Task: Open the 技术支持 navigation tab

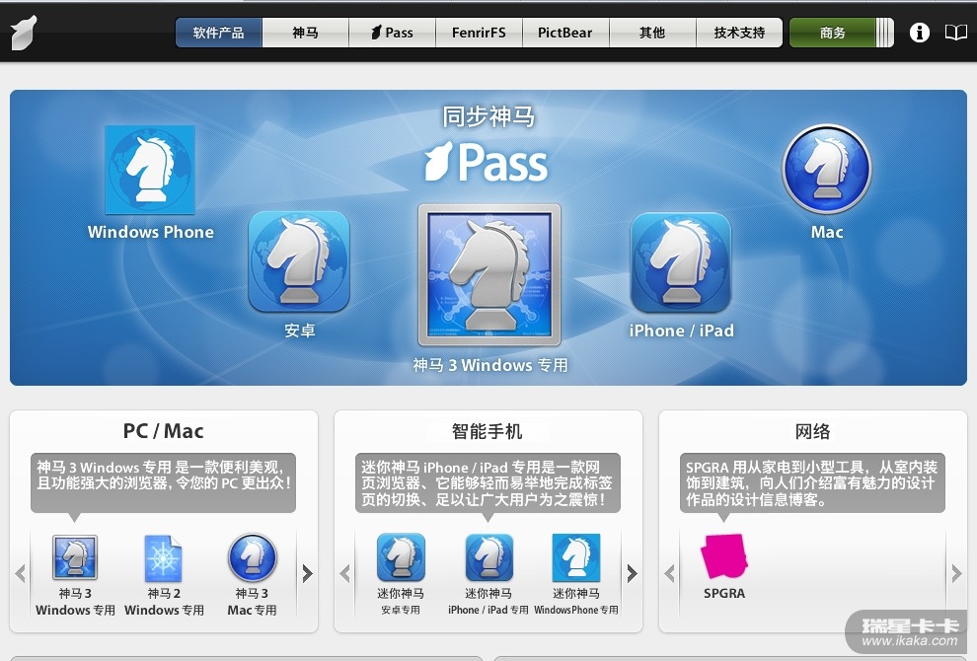Action: pos(739,33)
